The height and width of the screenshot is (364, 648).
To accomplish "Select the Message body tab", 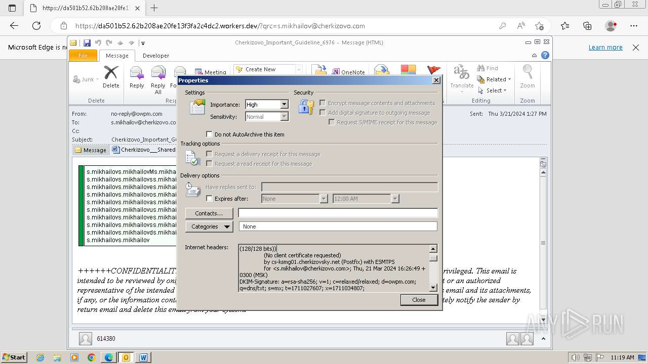I will pos(91,150).
